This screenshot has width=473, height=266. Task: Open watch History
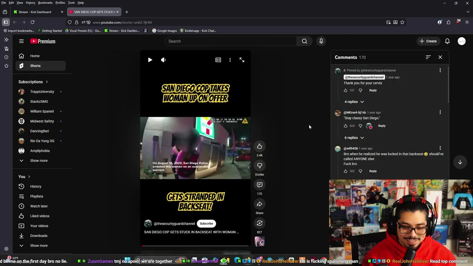[x=41, y=187]
